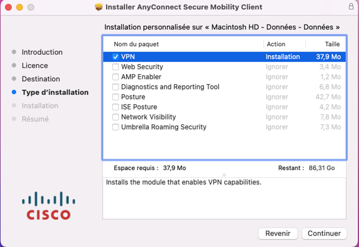Click the installer package icon in the title
359x247 pixels.
[x=98, y=7]
